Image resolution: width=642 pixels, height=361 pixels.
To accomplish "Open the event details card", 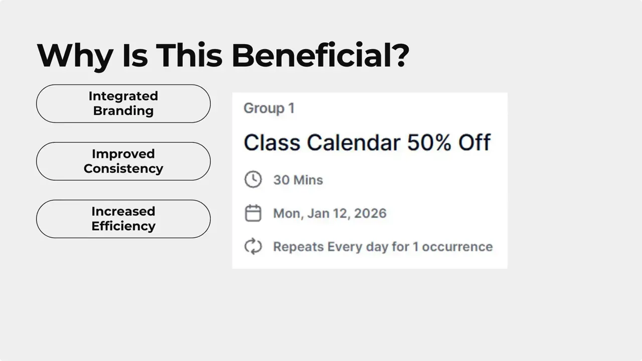I will [x=370, y=180].
